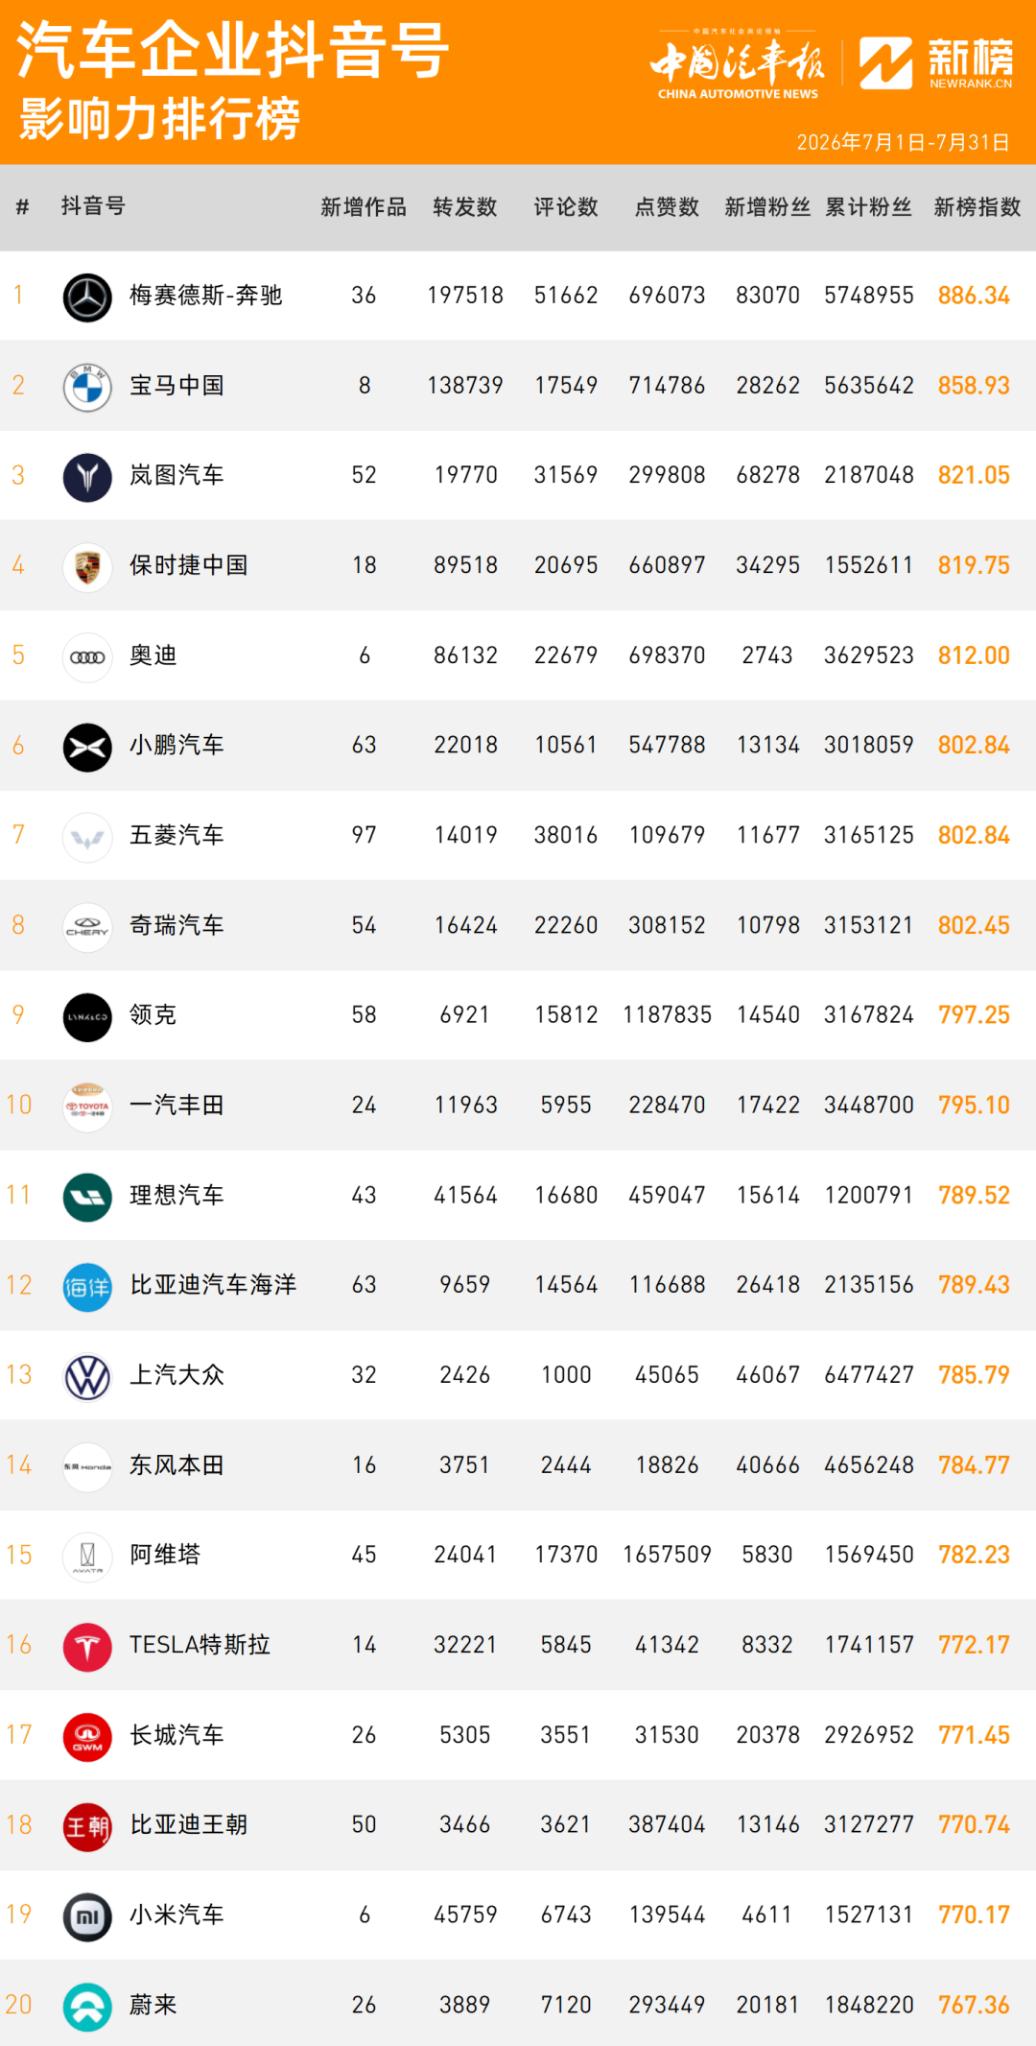Viewport: 1036px width, 2046px height.
Task: Click the 新榜 NEWRANK.CN logo
Action: tap(936, 63)
